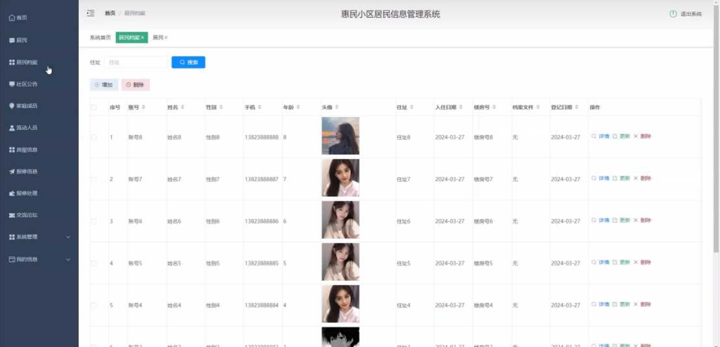This screenshot has height=347, width=720.
Task: Click the home icon beside 首页 in sidebar
Action: click(x=12, y=18)
